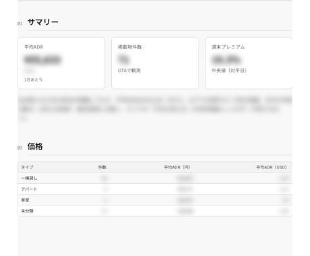
Task: Click the 件数 column header
Action: (x=102, y=167)
